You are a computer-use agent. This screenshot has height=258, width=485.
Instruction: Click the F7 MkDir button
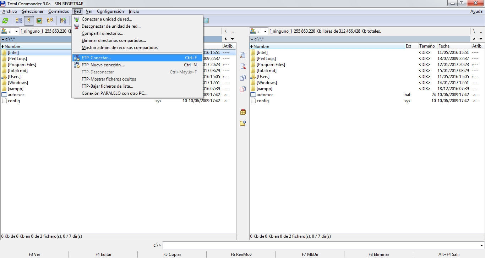[x=310, y=254]
